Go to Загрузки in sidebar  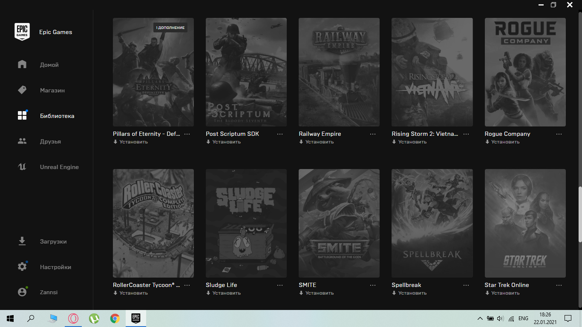pyautogui.click(x=53, y=241)
